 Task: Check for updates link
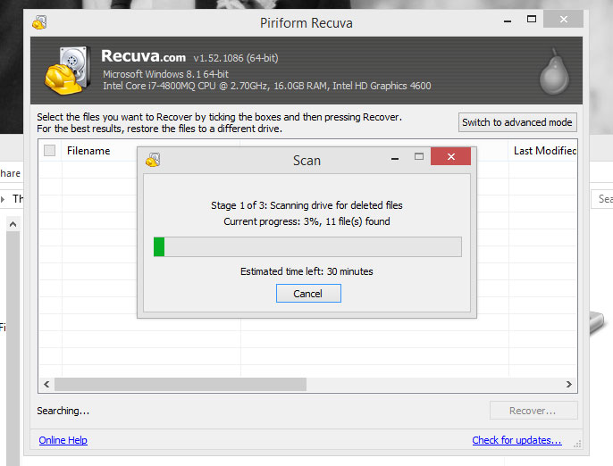click(516, 440)
